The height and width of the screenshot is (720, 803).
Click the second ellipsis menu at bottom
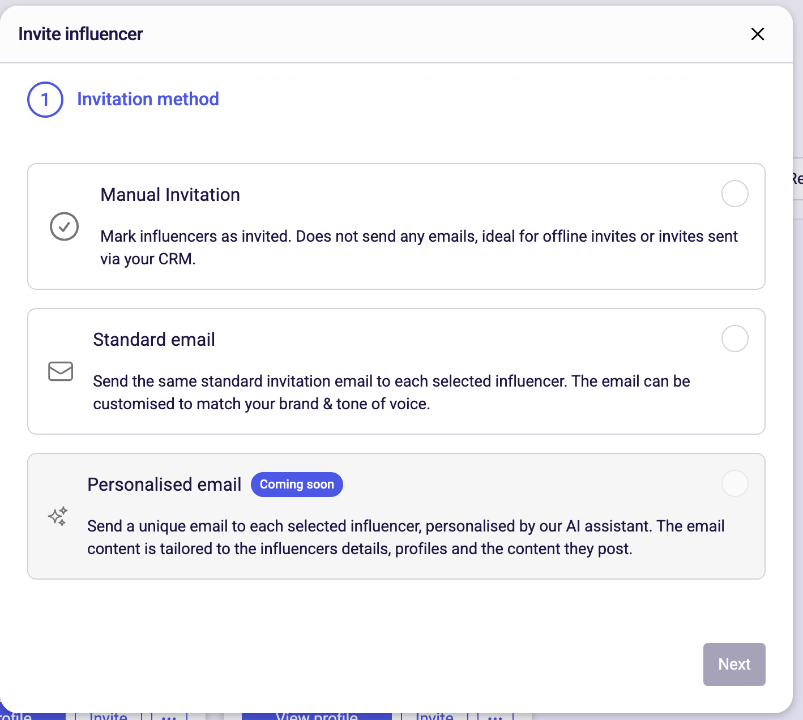pyautogui.click(x=495, y=716)
